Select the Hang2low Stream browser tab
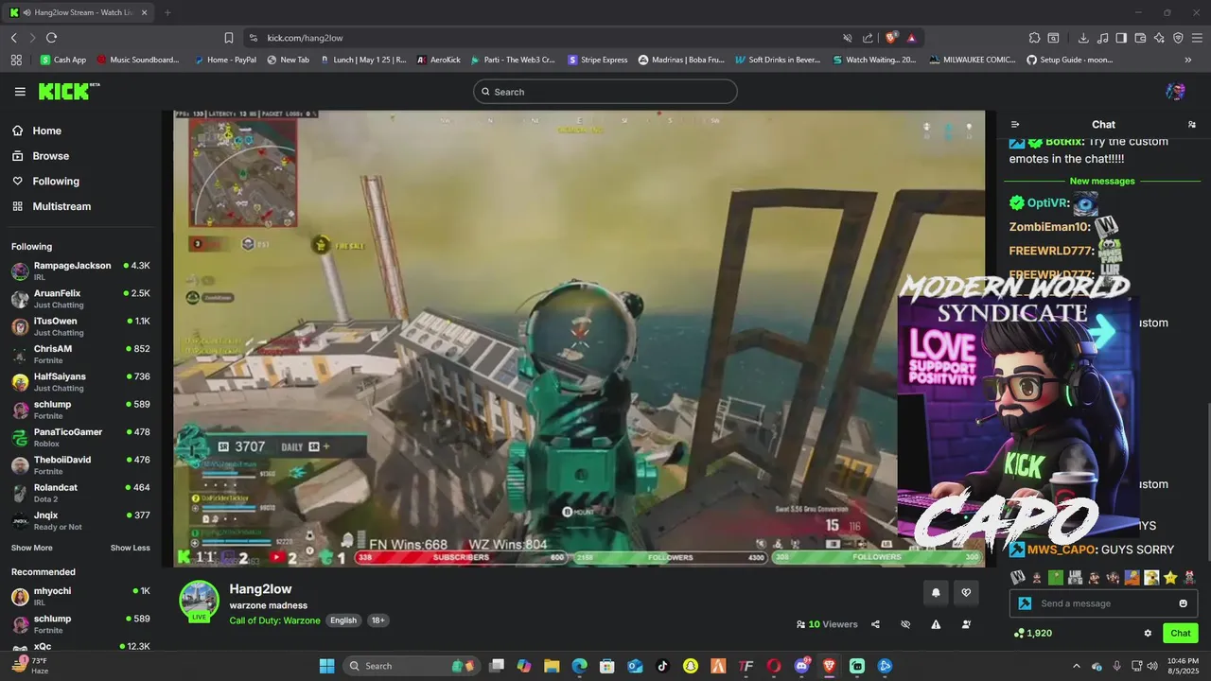 tap(79, 12)
